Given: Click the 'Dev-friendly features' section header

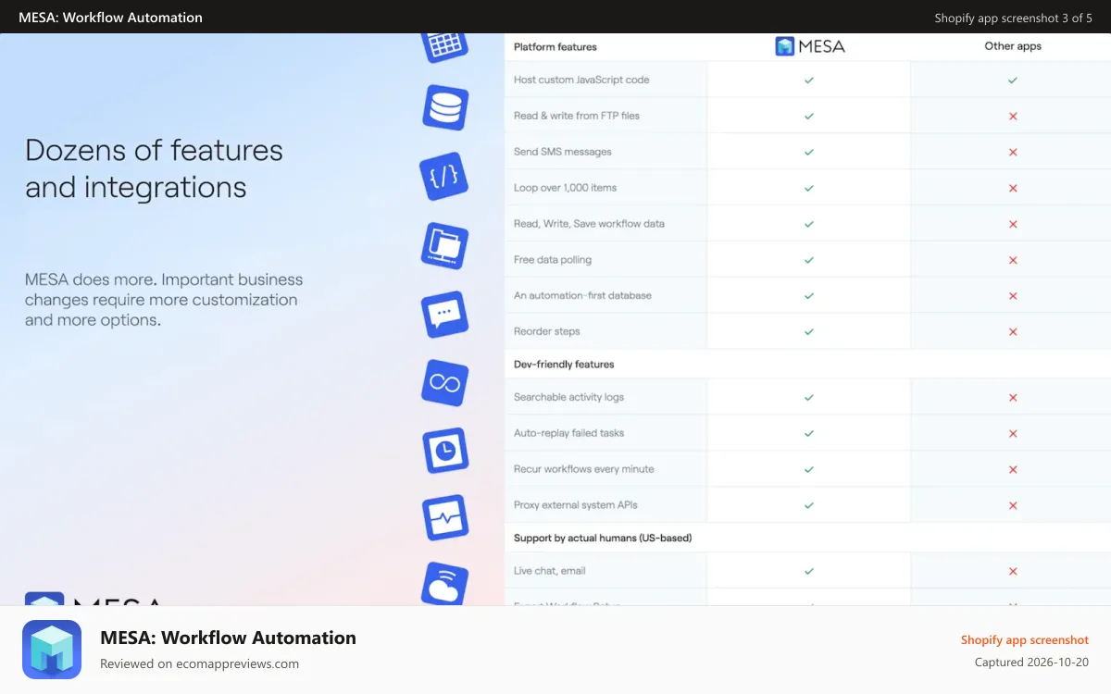Looking at the screenshot, I should click(564, 365).
